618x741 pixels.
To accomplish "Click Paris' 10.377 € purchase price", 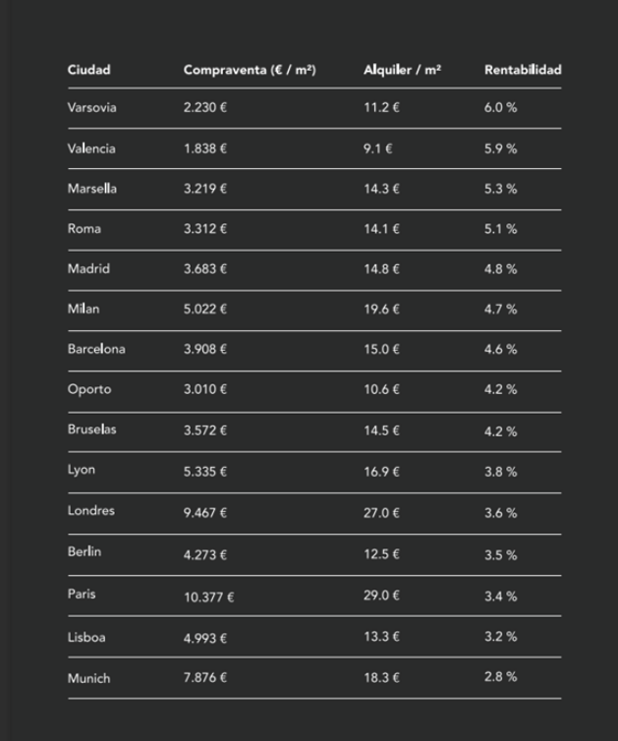I will pos(209,597).
